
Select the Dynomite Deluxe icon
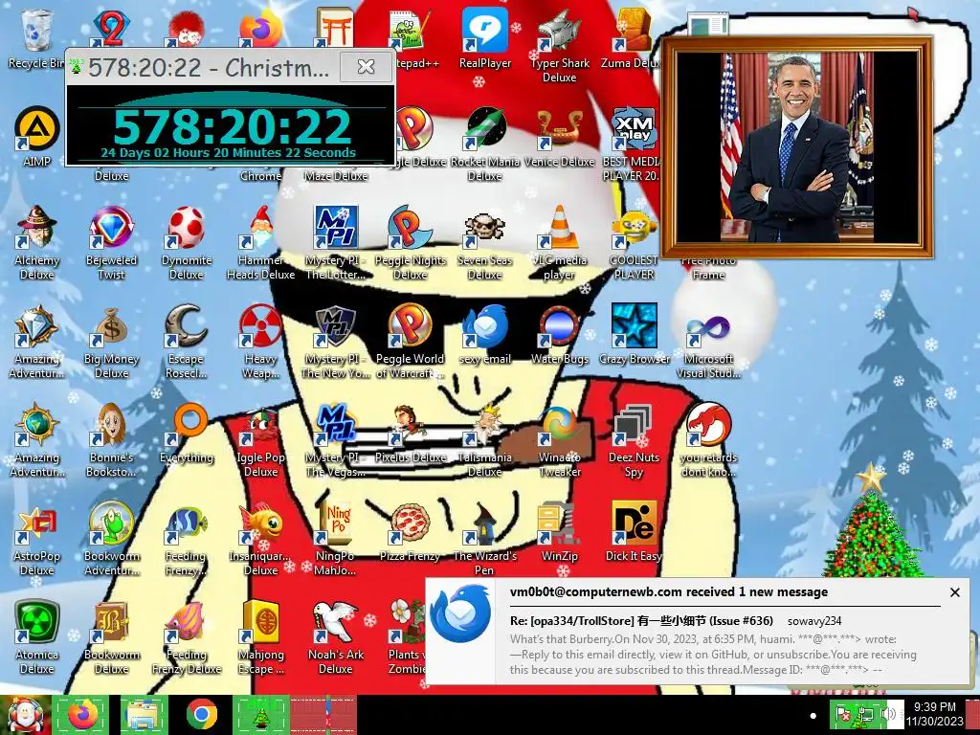tap(187, 227)
